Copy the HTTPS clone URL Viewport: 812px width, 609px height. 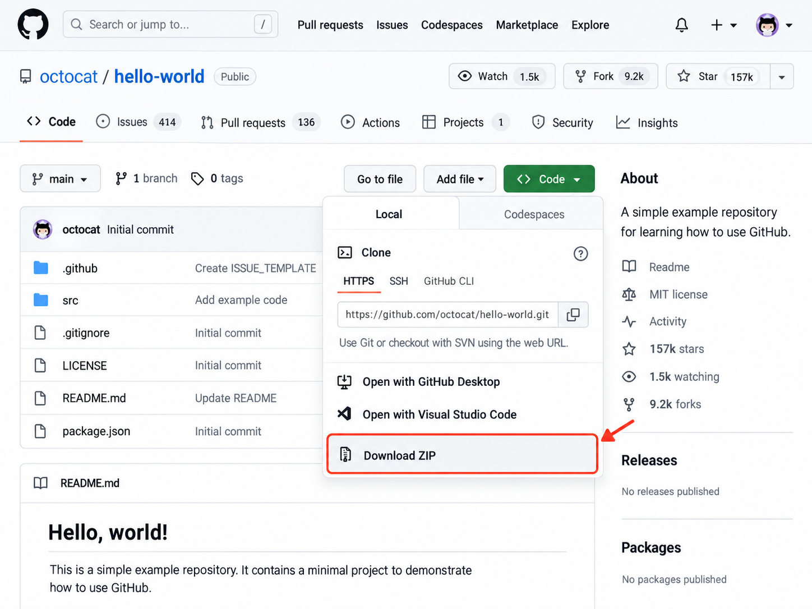coord(573,315)
